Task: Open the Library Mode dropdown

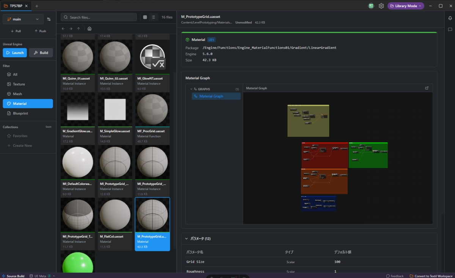Action: (405, 6)
